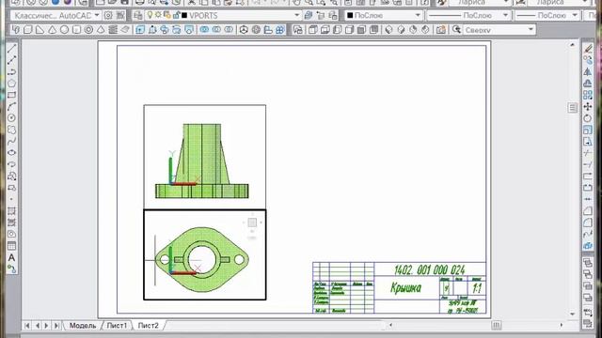Toggle VPORTS layer on/off light bulb

point(150,15)
